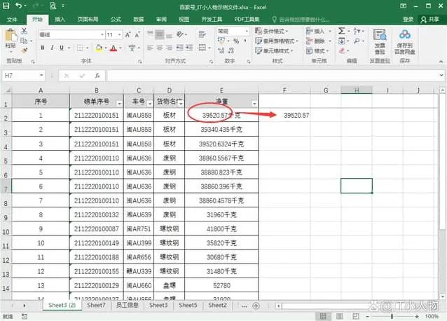Click the Borders icon
This screenshot has height=321, width=447.
81,48
